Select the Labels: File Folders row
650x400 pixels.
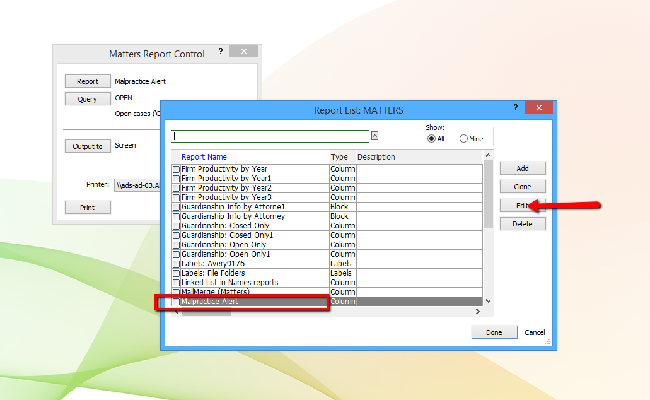tap(327, 273)
